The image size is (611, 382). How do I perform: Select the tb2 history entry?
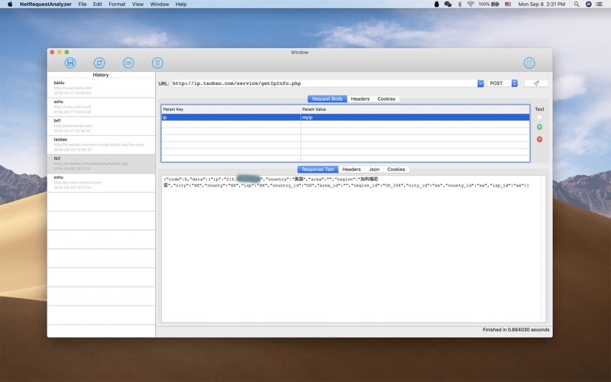pyautogui.click(x=101, y=163)
